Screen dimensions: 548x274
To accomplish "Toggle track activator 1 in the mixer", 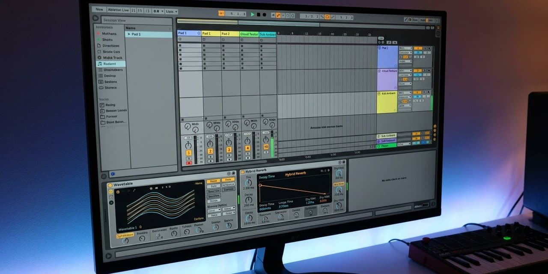I will tap(189, 153).
